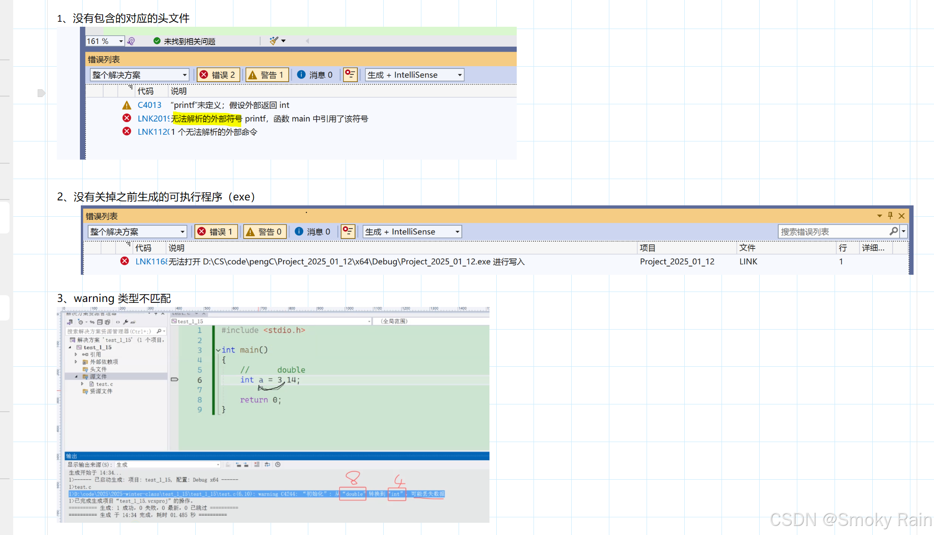Click the IntelliSense health indicator icon beside zoom
934x535 pixels.
pyautogui.click(x=131, y=41)
